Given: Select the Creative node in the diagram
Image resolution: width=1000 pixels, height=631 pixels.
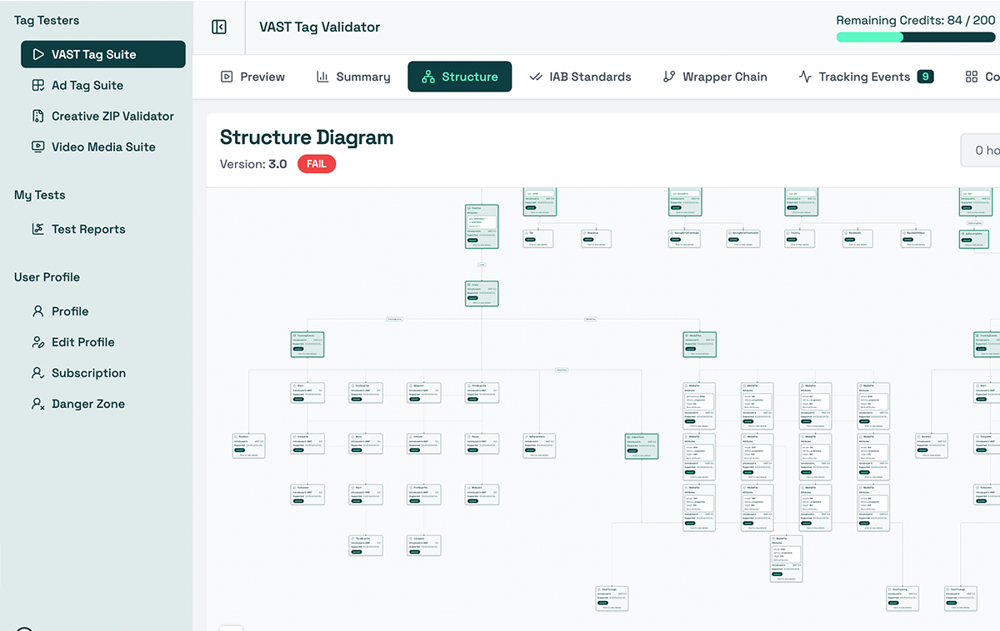Looking at the screenshot, I should pyautogui.click(x=482, y=226).
